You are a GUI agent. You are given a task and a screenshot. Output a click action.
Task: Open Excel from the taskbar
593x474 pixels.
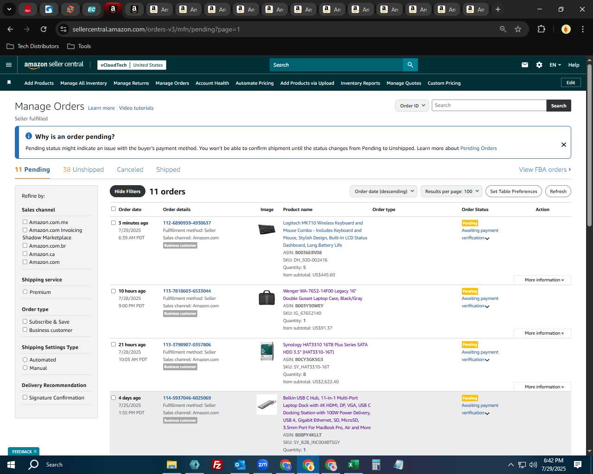353,465
